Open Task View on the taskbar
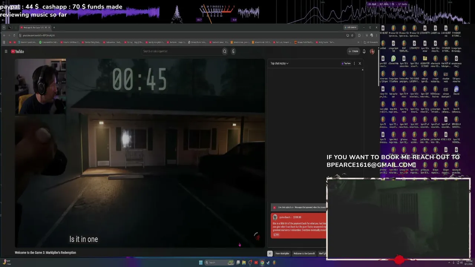The height and width of the screenshot is (267, 475). coord(238,263)
